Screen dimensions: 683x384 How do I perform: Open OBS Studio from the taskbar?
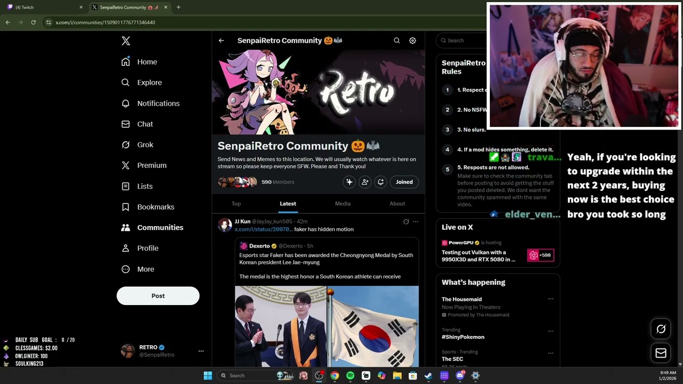[319, 375]
